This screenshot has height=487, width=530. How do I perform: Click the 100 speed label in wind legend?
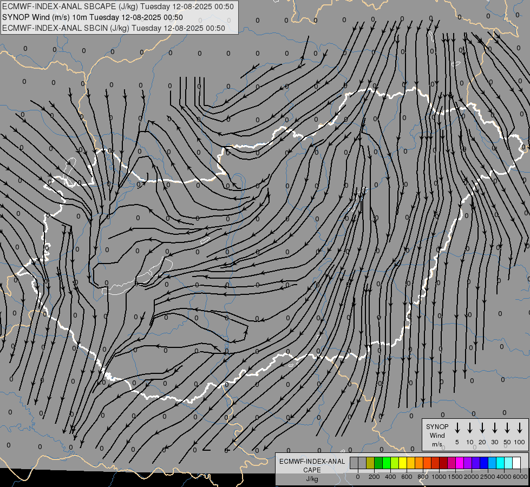point(520,442)
